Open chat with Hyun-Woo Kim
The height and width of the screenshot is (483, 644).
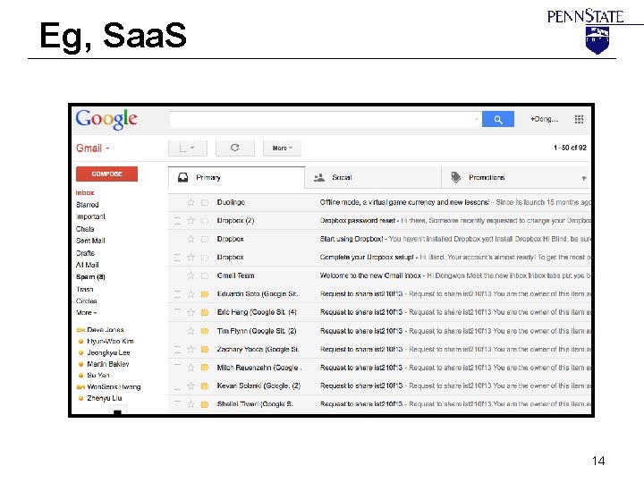tap(110, 342)
